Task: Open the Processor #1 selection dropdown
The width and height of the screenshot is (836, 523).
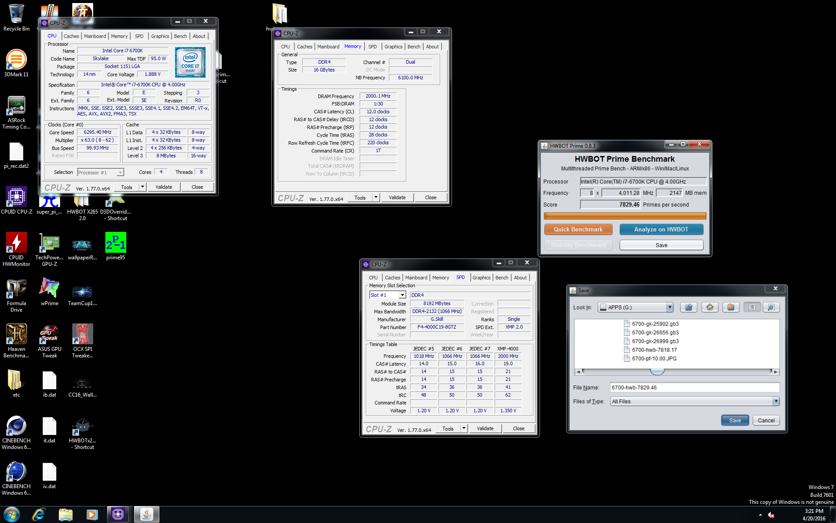Action: [x=120, y=173]
